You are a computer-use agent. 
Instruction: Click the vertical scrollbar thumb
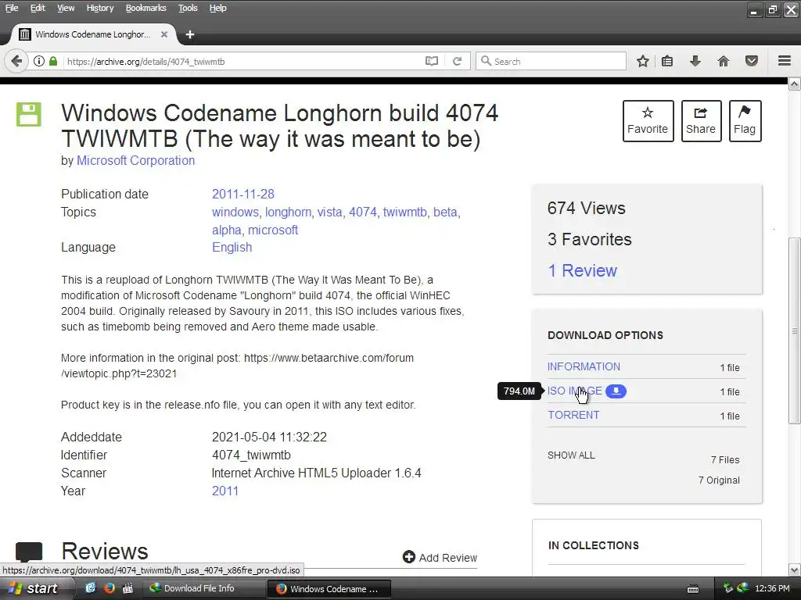tap(795, 330)
